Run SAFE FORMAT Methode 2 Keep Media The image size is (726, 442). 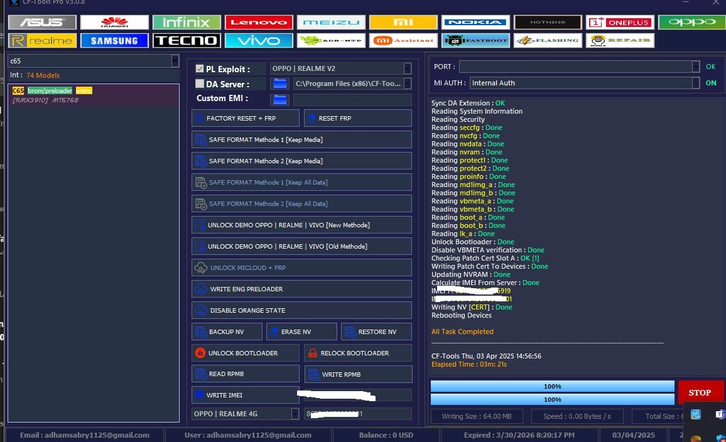(301, 161)
